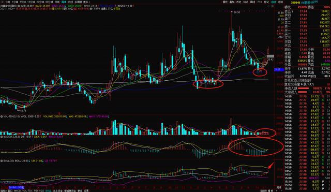331x192 pixels.
Task: Click the 复权 price adjustment button
Action: click(x=225, y=2)
